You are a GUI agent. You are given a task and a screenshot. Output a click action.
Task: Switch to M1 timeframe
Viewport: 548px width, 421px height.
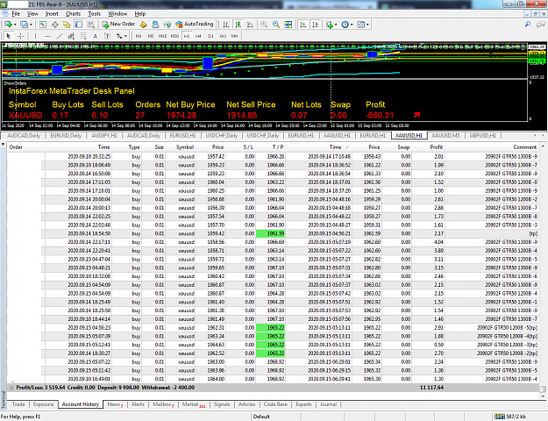139,36
